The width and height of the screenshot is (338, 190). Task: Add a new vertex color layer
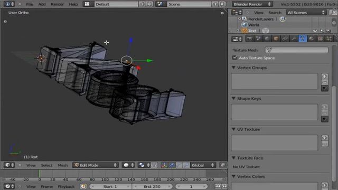[325, 185]
